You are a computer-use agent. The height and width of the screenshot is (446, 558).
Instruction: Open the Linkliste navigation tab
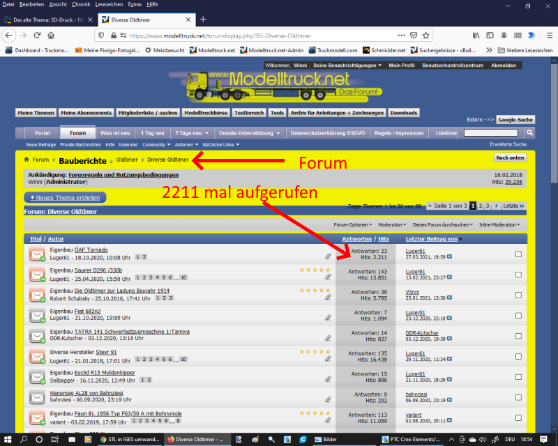tap(446, 133)
